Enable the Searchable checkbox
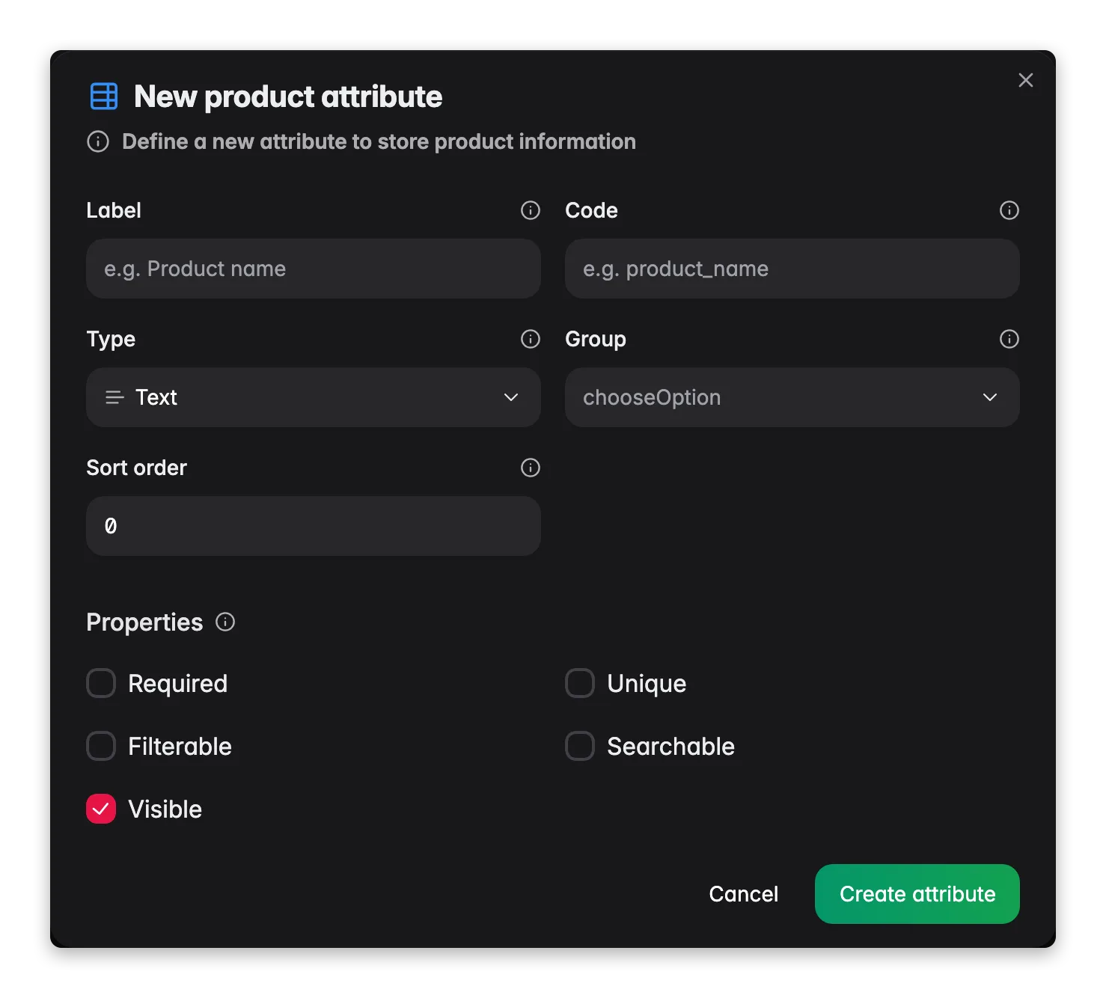Viewport: 1106px width, 998px height. (x=580, y=746)
